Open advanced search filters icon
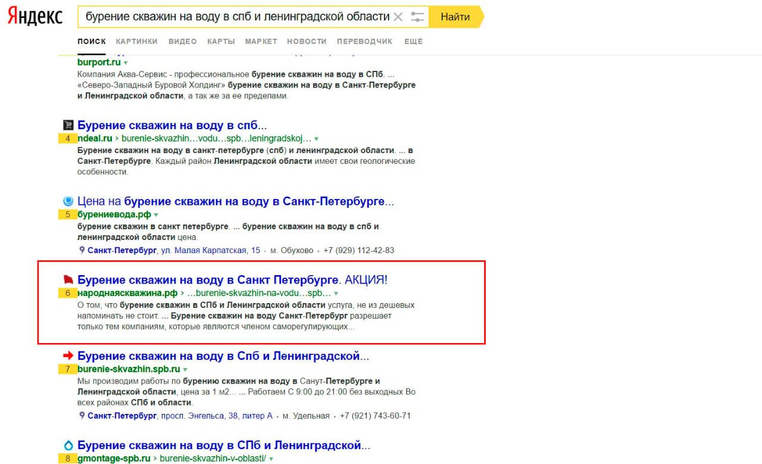Image resolution: width=762 pixels, height=464 pixels. (418, 17)
